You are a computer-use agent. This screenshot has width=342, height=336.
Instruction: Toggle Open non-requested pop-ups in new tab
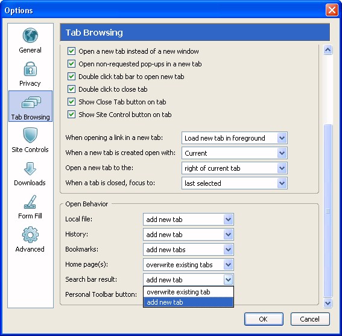[x=71, y=64]
